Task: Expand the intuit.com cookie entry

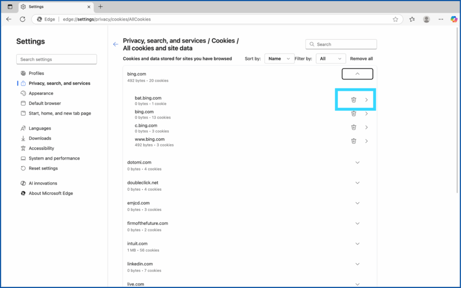Action: coord(357,244)
